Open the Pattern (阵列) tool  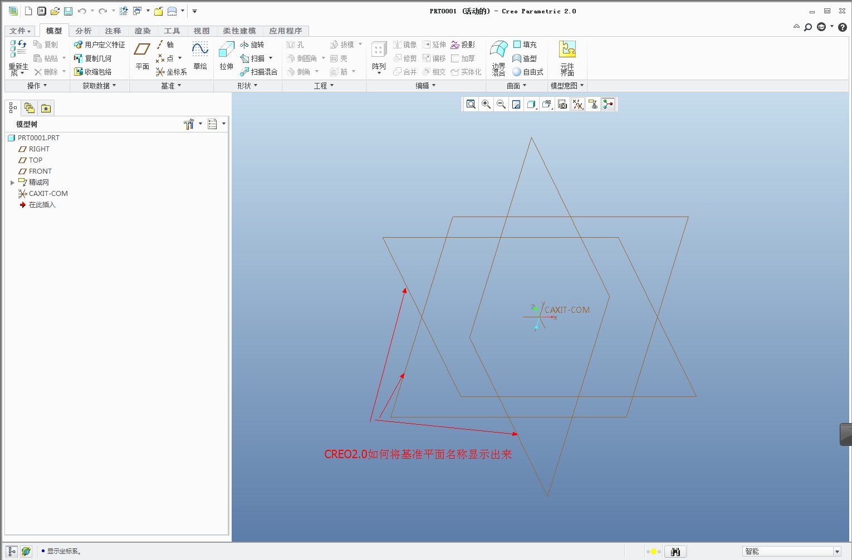379,57
